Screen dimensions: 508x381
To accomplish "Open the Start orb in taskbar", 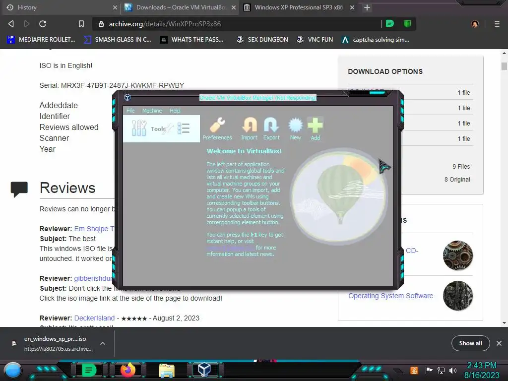I will 13,370.
